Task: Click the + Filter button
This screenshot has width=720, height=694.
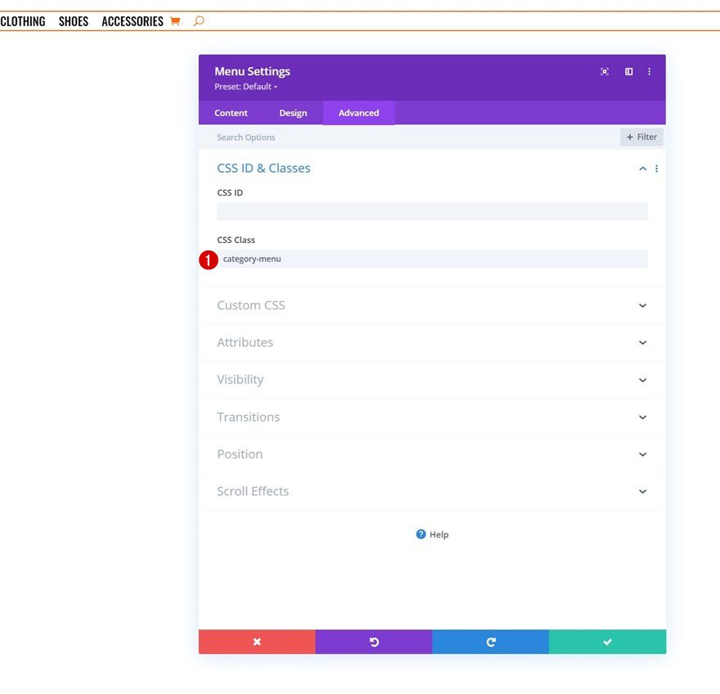Action: click(641, 137)
